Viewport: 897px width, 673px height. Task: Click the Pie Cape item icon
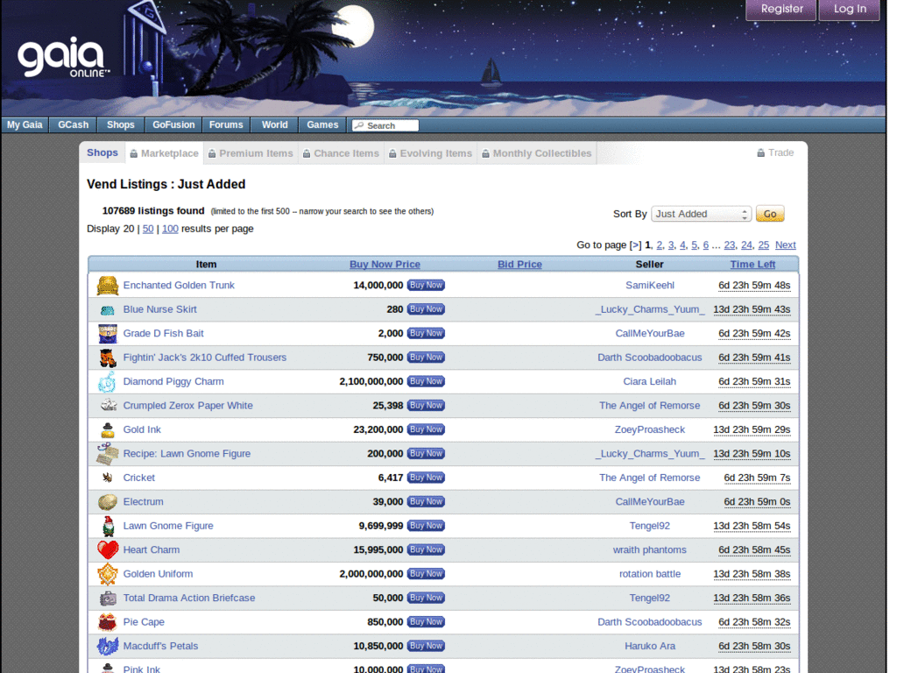[108, 622]
